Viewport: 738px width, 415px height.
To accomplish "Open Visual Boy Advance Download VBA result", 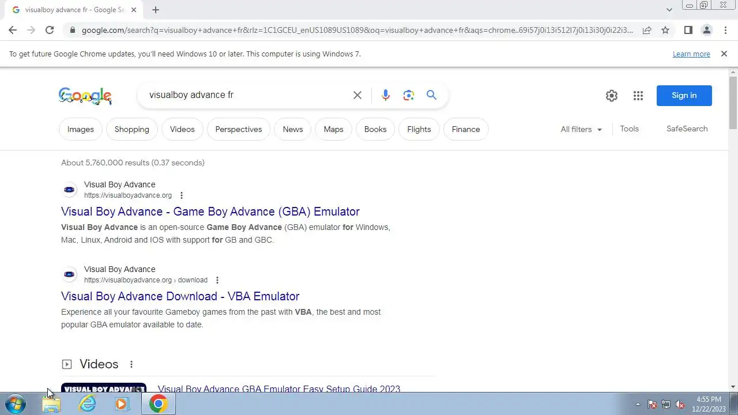I will (x=180, y=296).
